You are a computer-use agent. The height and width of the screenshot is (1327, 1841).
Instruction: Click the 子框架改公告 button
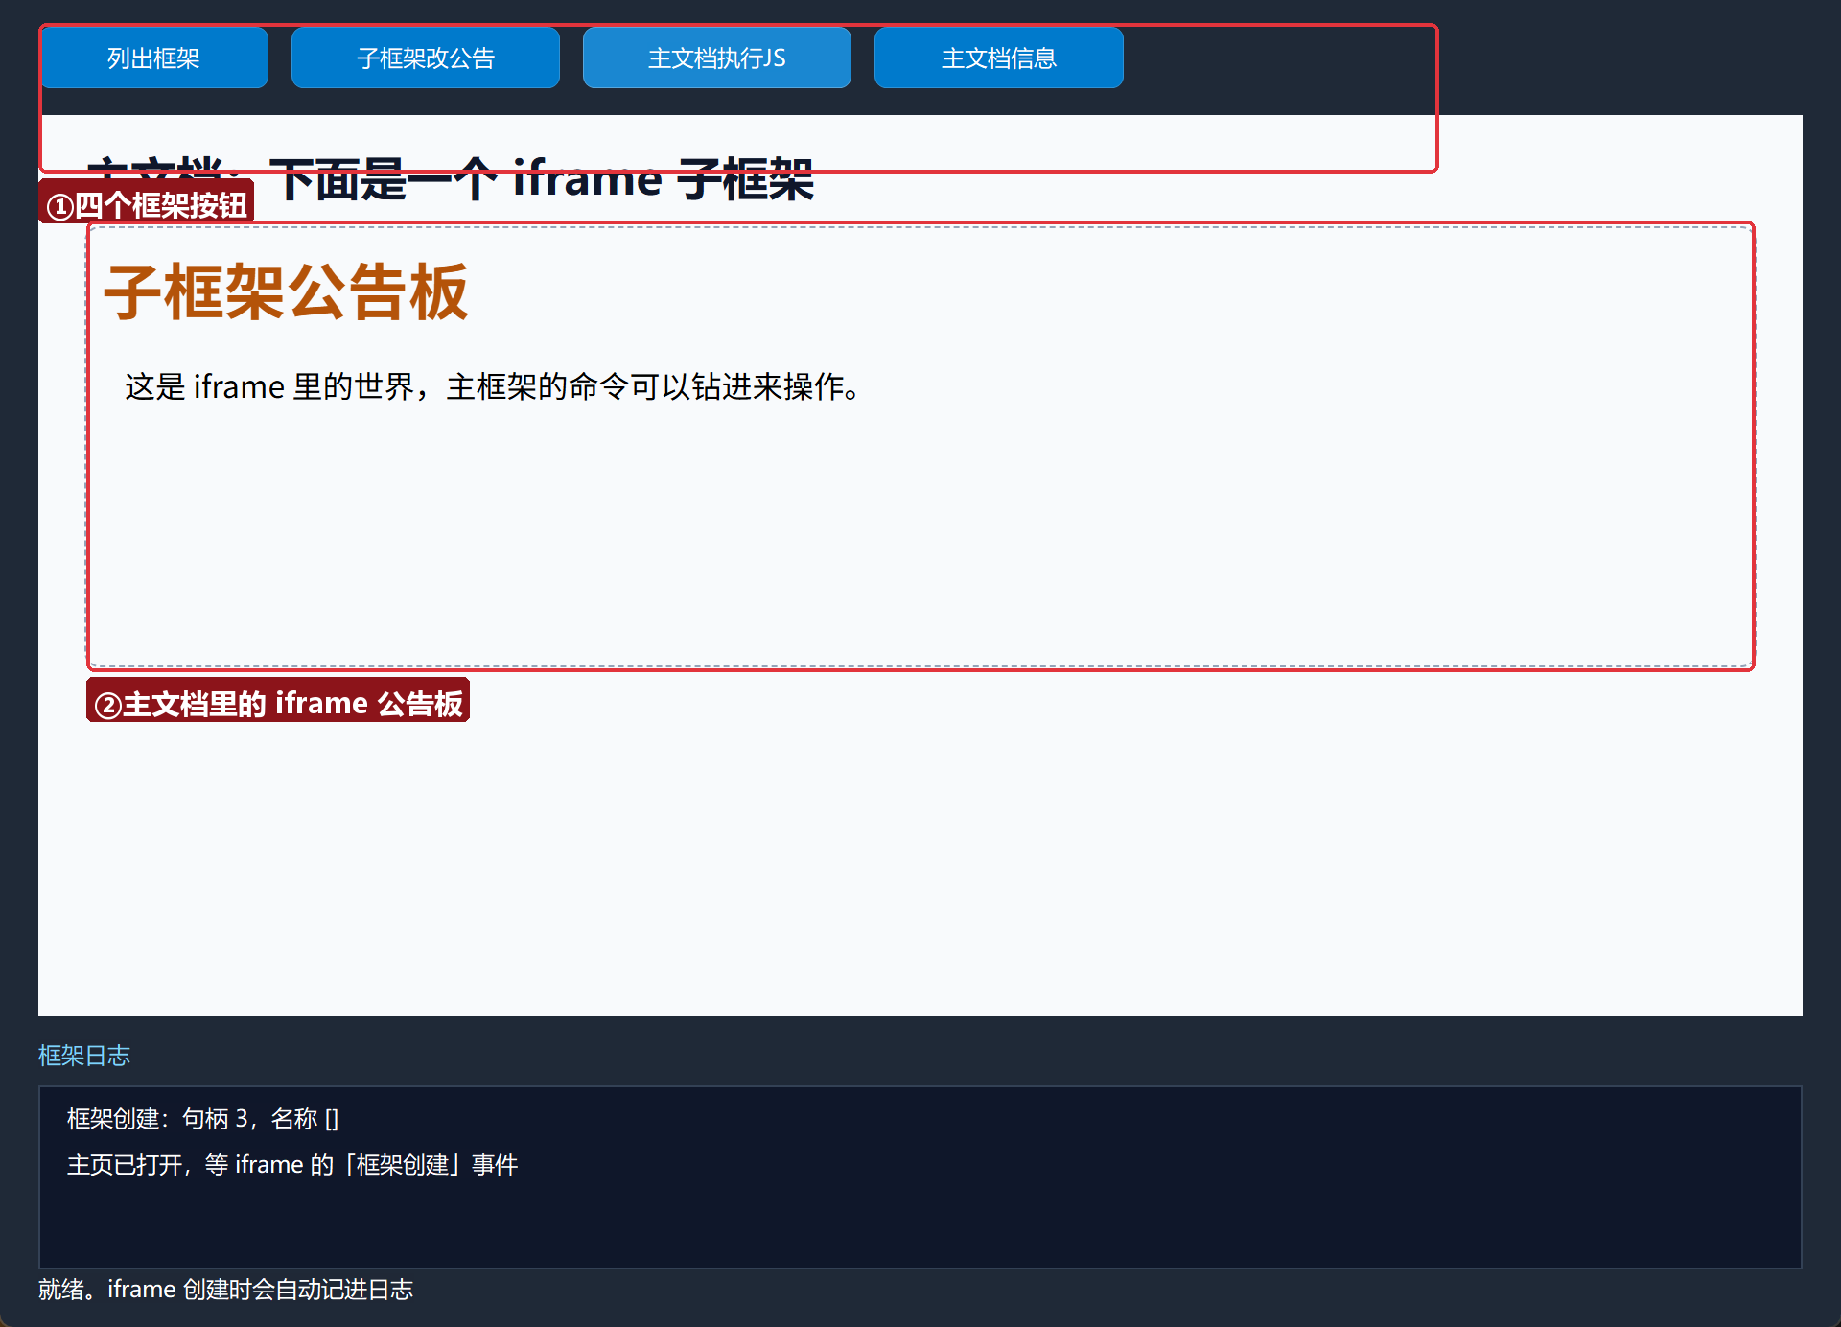[x=426, y=58]
